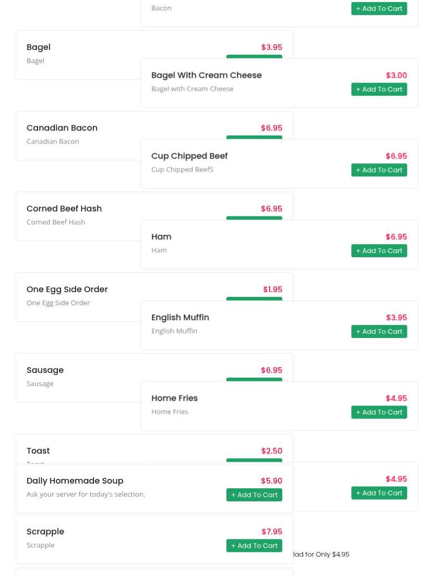Open the One Egg Side Order item
This screenshot has width=433, height=577.
[67, 289]
